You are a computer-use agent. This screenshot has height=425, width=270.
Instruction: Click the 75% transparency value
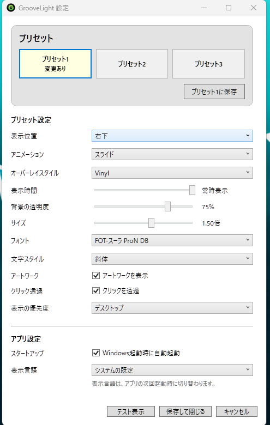point(208,207)
